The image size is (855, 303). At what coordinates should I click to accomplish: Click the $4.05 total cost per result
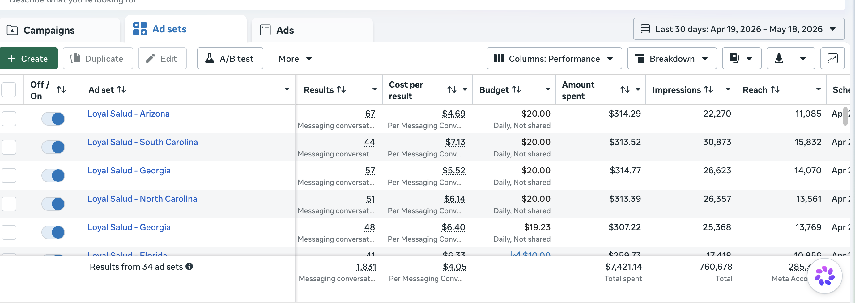(454, 267)
